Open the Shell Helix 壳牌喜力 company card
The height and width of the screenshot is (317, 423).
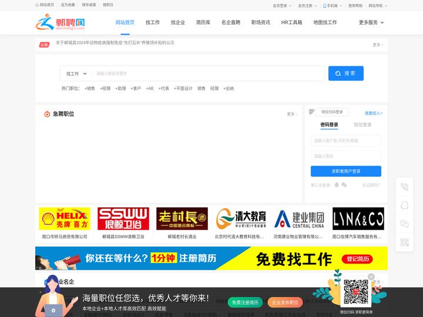(x=65, y=224)
